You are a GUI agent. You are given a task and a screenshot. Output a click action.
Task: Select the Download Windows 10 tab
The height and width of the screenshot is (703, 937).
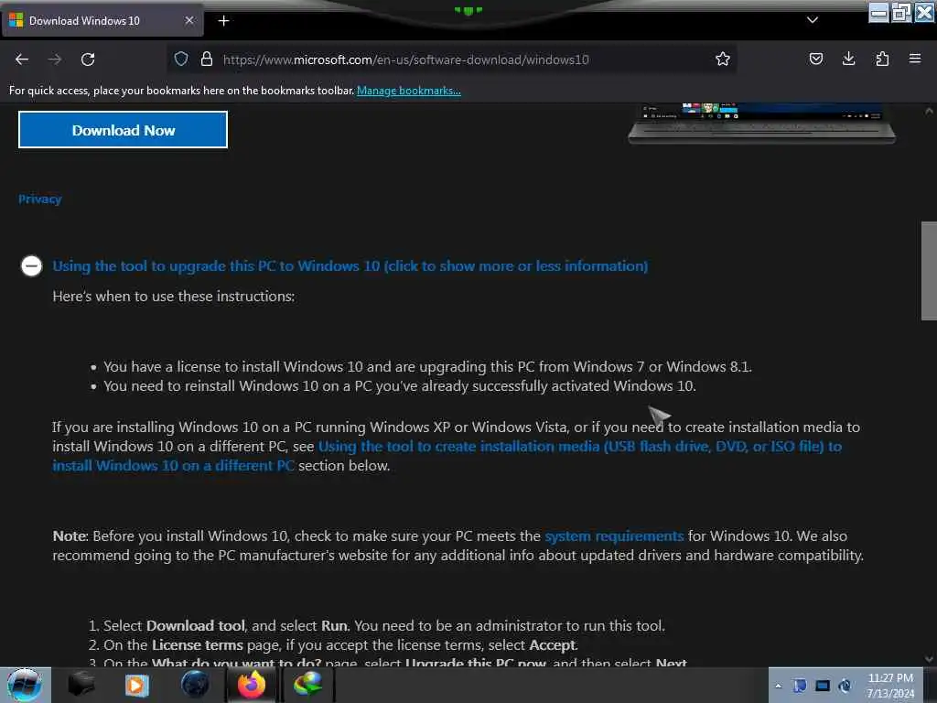(x=102, y=21)
